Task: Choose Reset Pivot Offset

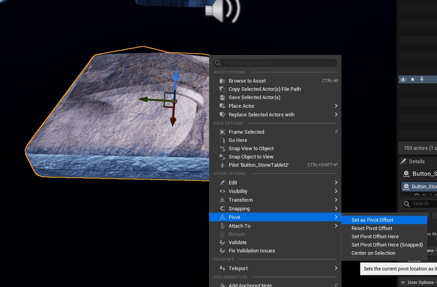Action: coord(384,228)
